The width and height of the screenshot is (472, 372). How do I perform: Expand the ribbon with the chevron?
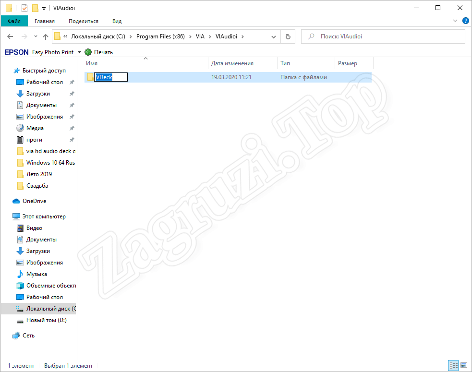[x=455, y=21]
